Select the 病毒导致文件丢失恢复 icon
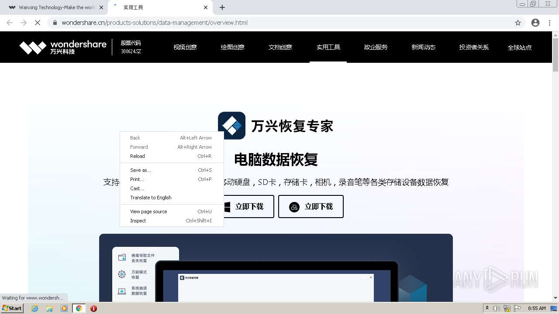This screenshot has width=559, height=314. [x=122, y=258]
